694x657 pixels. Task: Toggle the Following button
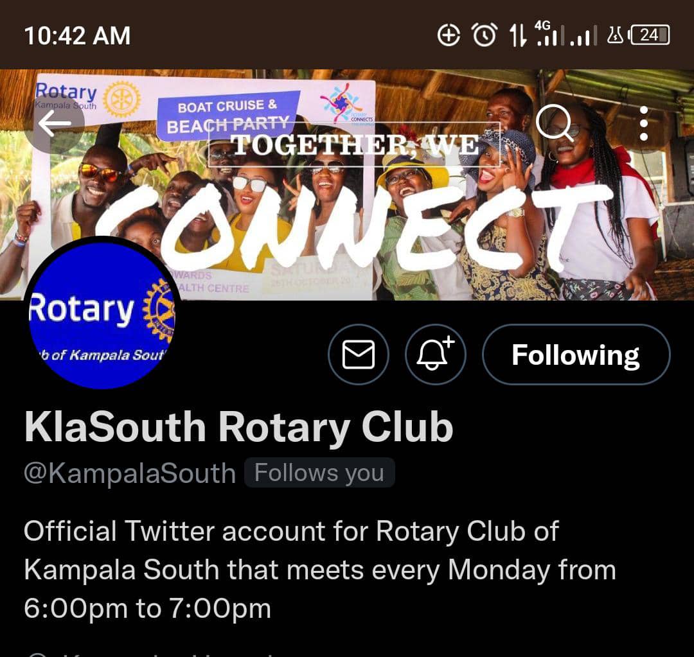[576, 355]
